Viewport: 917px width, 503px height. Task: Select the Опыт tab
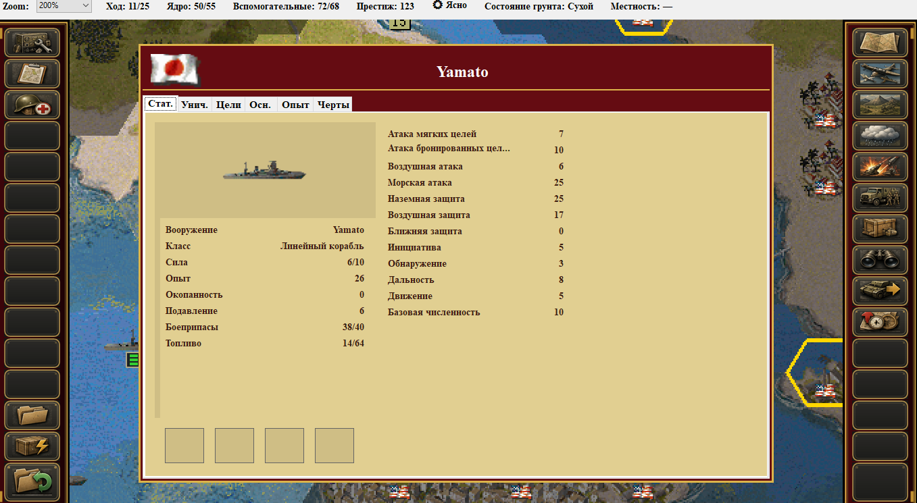pyautogui.click(x=295, y=105)
